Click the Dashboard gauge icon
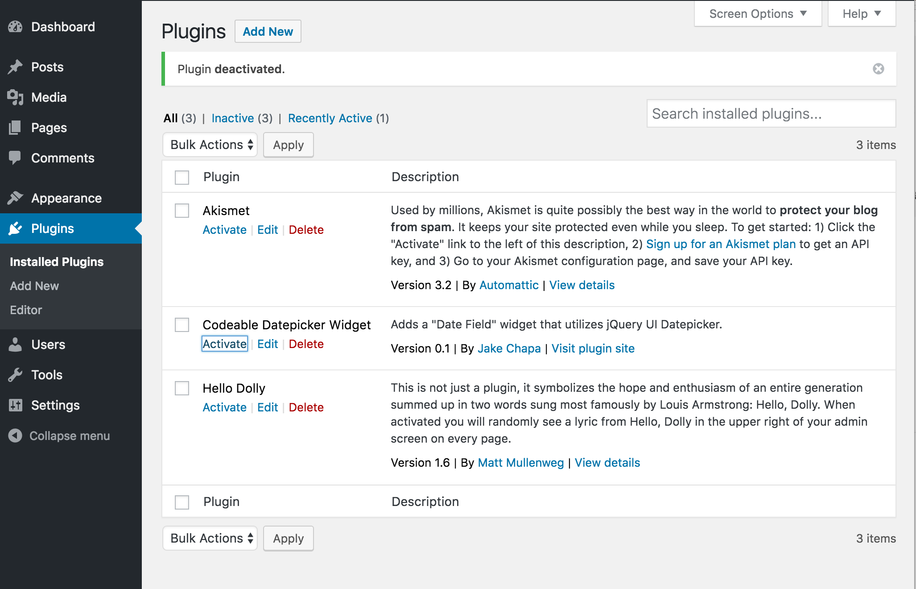Viewport: 916px width, 589px height. pos(15,27)
